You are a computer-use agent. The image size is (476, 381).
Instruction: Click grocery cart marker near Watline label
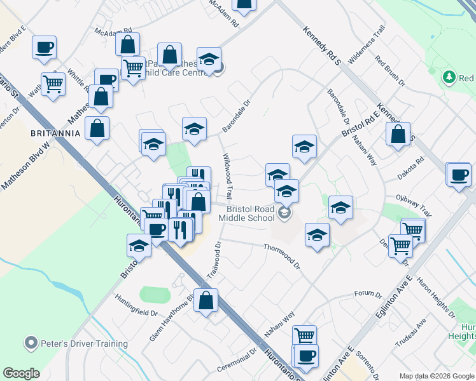[x=53, y=86]
